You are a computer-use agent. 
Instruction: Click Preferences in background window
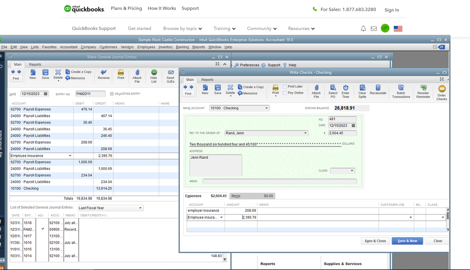pos(247,65)
